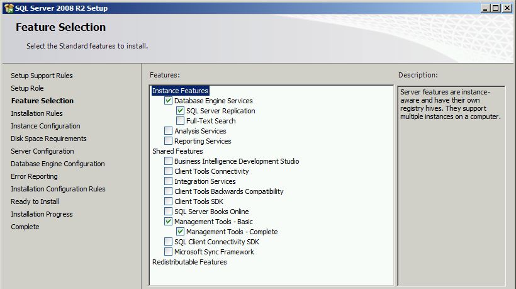Enable Full-Text Search checkbox

[x=181, y=121]
